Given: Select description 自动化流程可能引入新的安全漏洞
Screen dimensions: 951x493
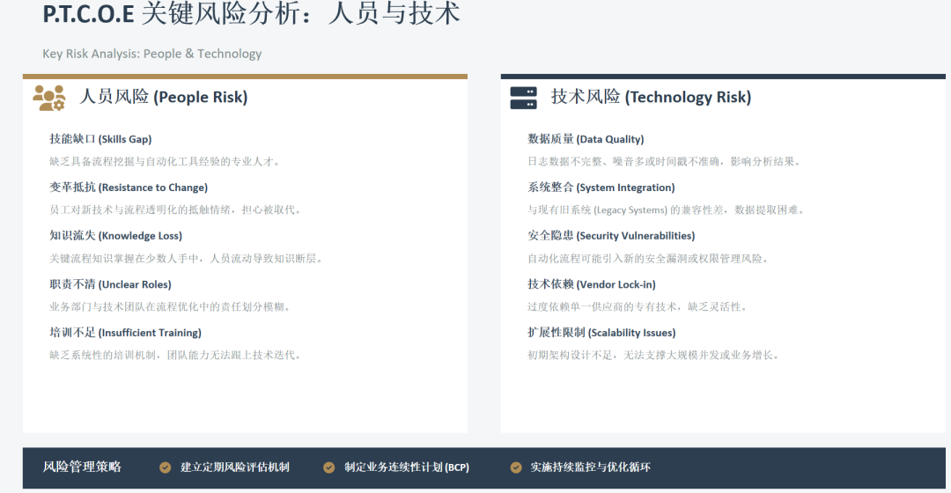Looking at the screenshot, I should (x=608, y=258).
